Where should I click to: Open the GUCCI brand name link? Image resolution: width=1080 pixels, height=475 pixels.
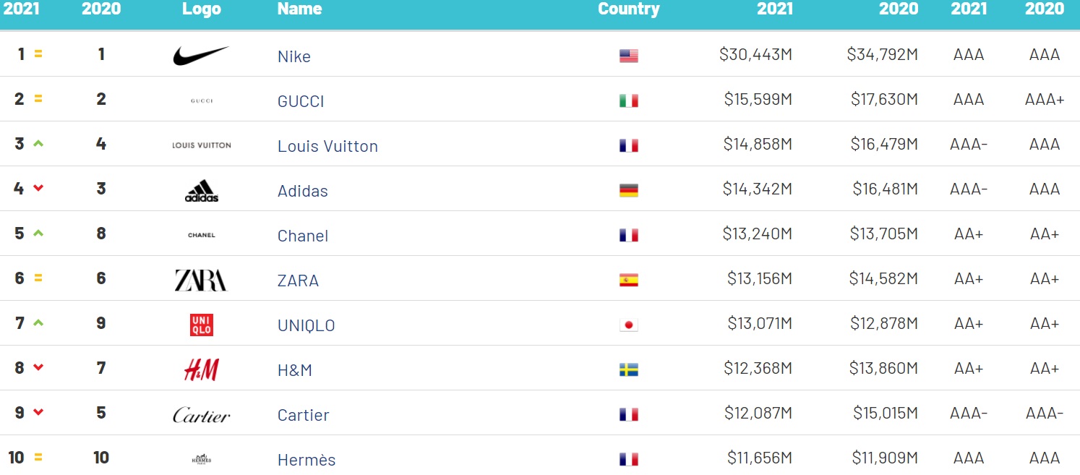(x=301, y=101)
